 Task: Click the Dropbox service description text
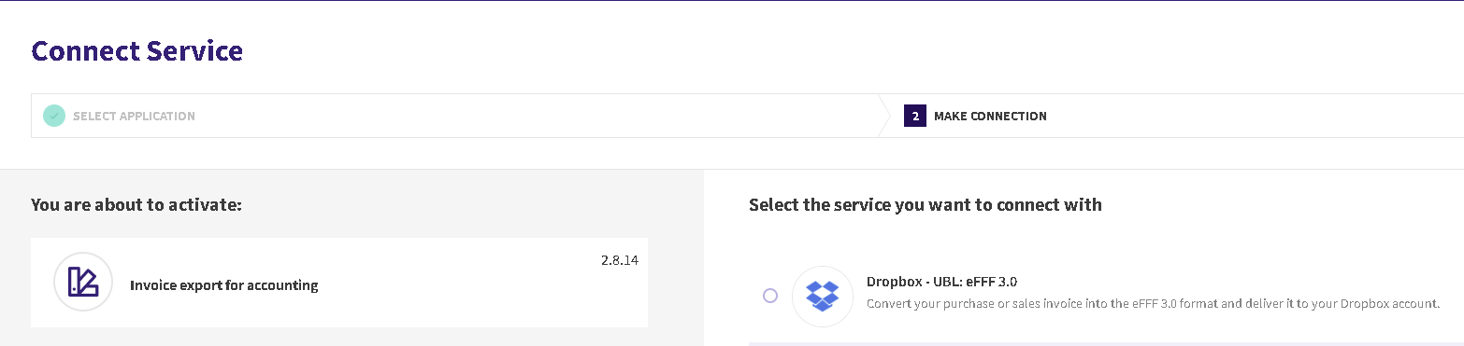coord(1153,304)
